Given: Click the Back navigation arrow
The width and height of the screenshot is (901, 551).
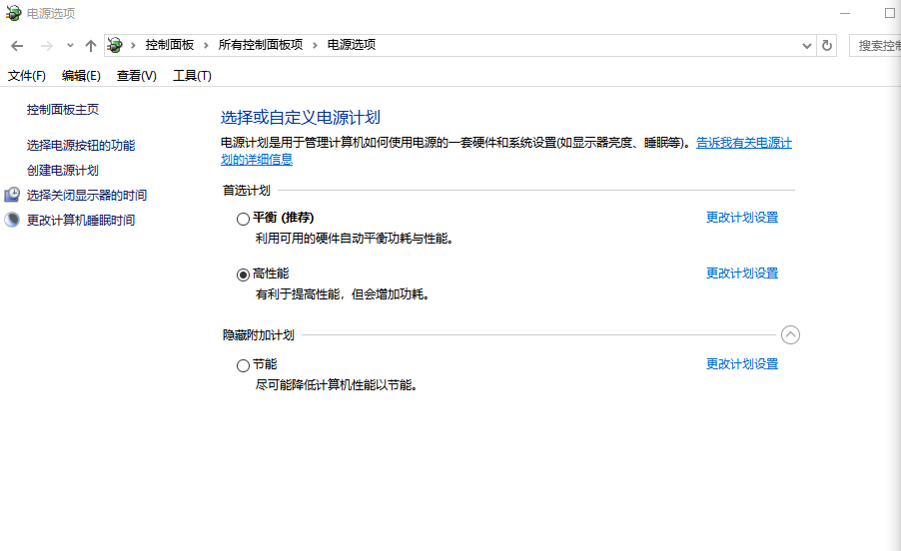Looking at the screenshot, I should tap(17, 46).
